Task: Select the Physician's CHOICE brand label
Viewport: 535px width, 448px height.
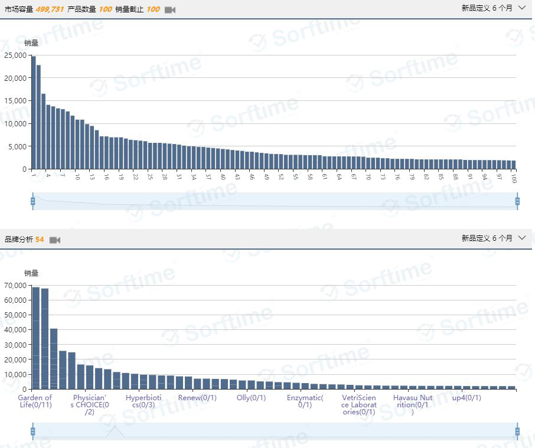Action: (89, 404)
